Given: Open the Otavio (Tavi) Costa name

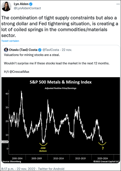Looking at the screenshot, I should (23, 50).
